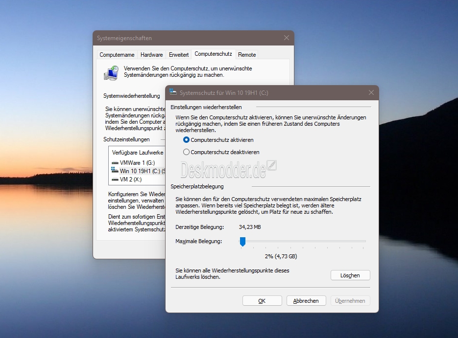Select the Computerschutz tab
Viewport: 458px width, 338px height.
pyautogui.click(x=213, y=54)
